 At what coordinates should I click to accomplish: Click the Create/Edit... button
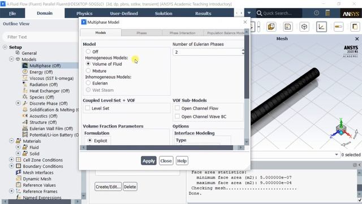[108, 186]
